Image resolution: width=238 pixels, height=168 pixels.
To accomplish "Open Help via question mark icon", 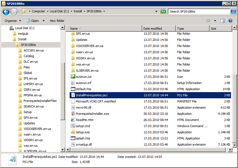I will point(230,21).
